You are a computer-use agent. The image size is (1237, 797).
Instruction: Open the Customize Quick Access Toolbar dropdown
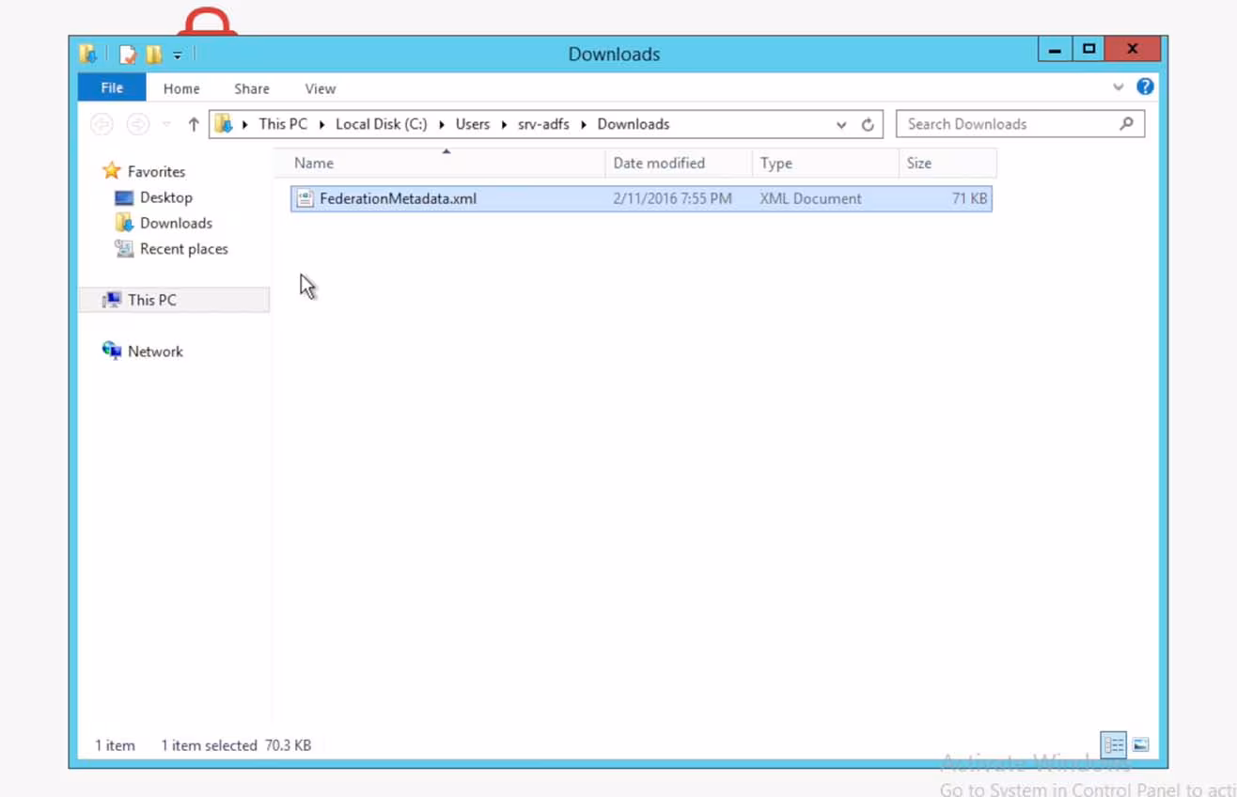pyautogui.click(x=177, y=54)
